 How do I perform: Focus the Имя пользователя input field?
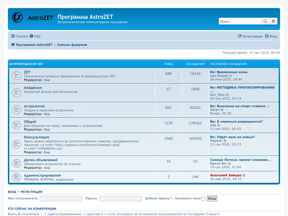click(61, 199)
